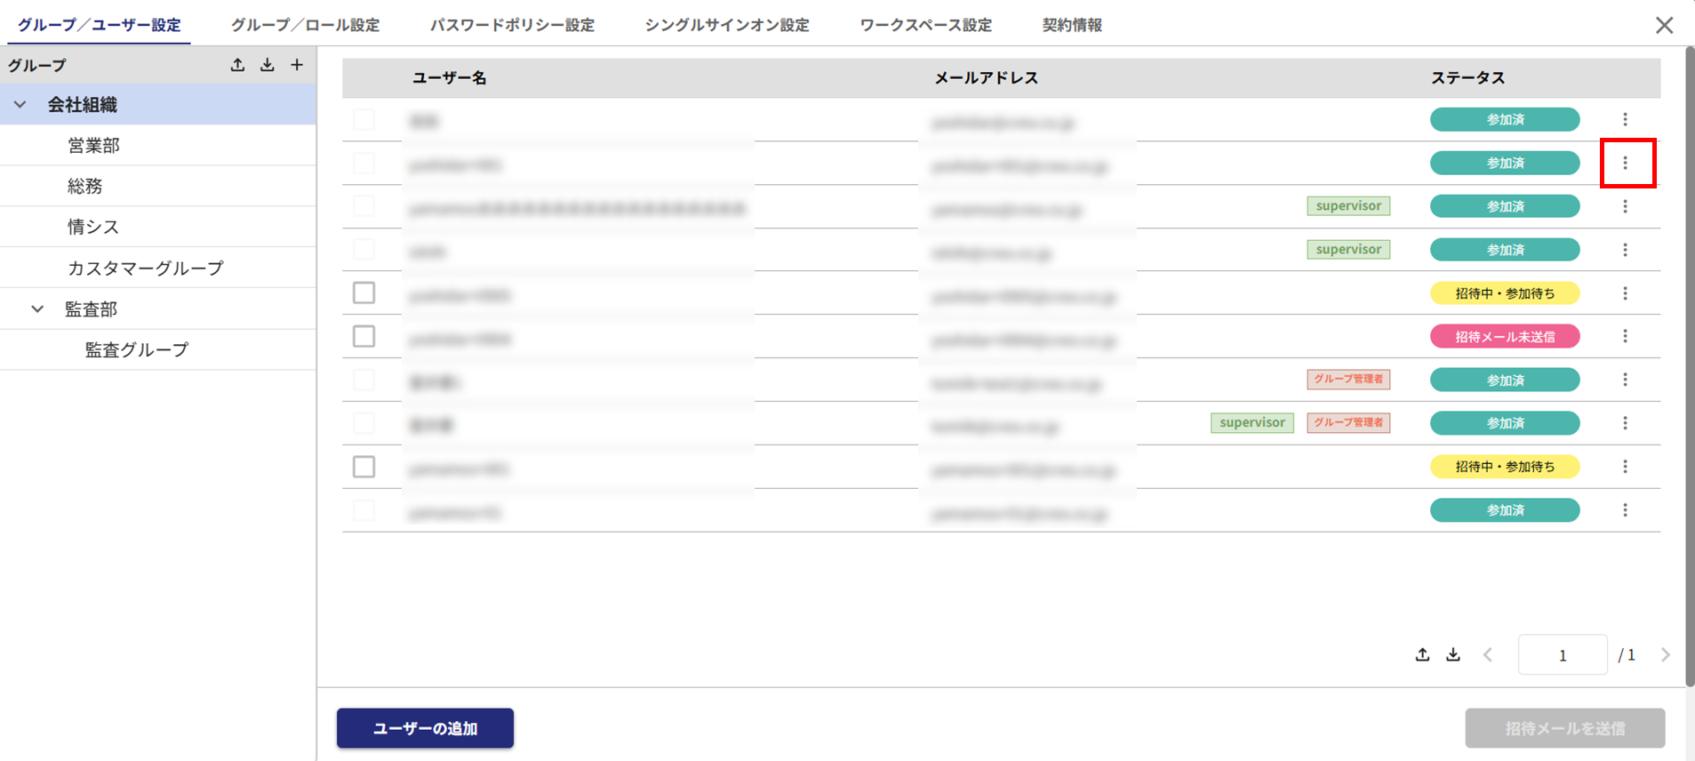
Task: Select checkbox for the last 招待中・参加待ち user
Action: (x=364, y=467)
